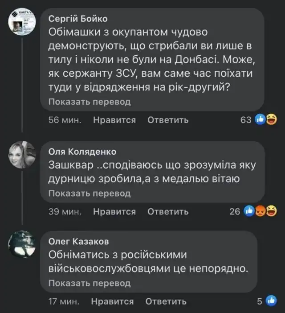Viewport: 285px width, 313px height.
Task: Like Олег Казаков's comment via Нравится
Action: click(x=112, y=302)
